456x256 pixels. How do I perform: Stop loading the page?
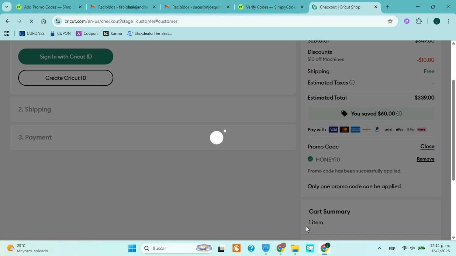tap(31, 21)
